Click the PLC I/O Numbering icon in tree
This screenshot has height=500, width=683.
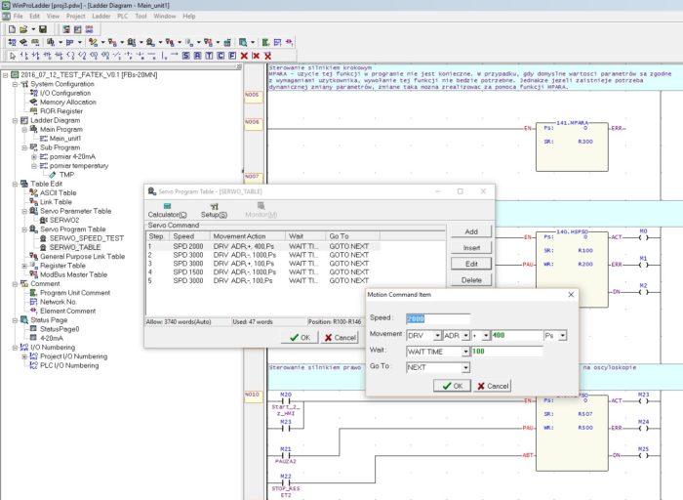(33, 365)
